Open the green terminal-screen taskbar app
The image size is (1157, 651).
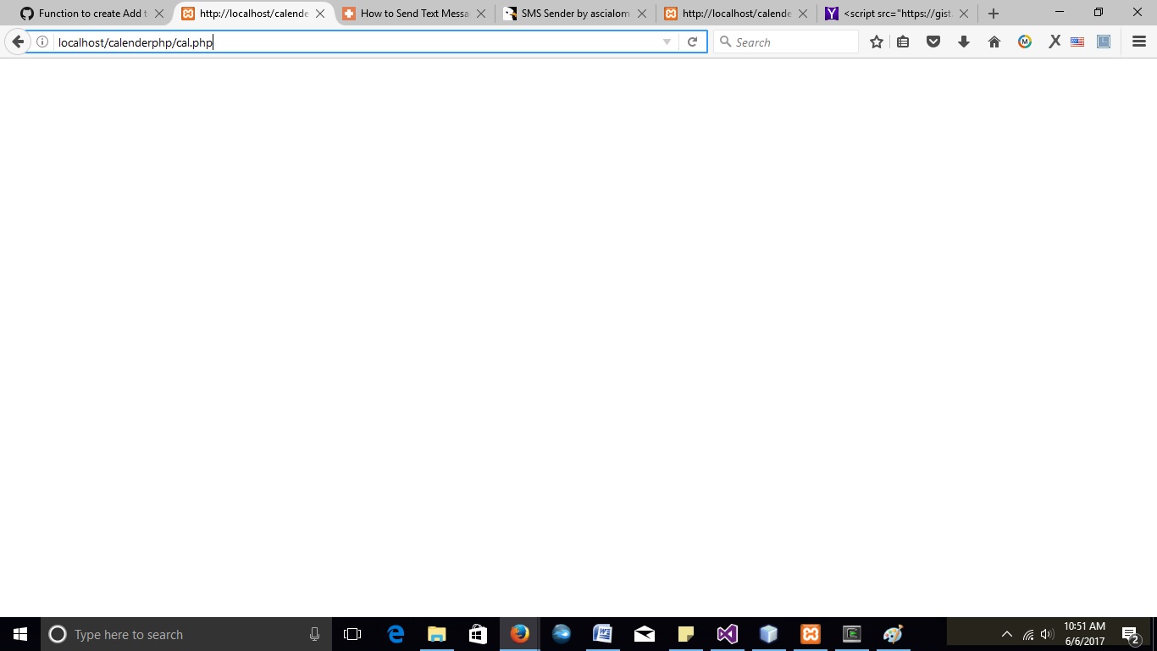click(852, 634)
